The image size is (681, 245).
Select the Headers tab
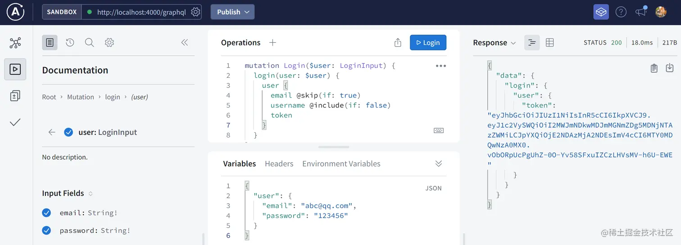coord(279,164)
